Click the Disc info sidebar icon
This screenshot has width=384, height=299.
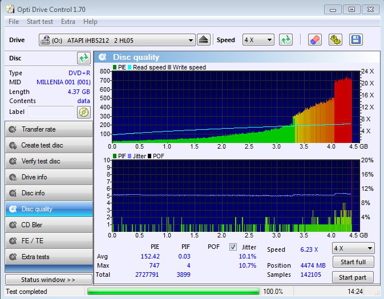point(13,193)
